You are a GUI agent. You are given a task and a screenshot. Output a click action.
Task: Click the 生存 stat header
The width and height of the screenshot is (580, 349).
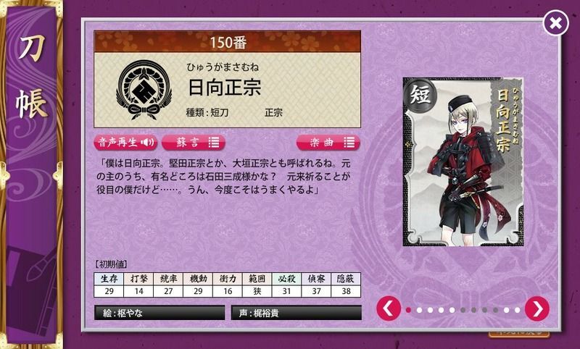[109, 279]
